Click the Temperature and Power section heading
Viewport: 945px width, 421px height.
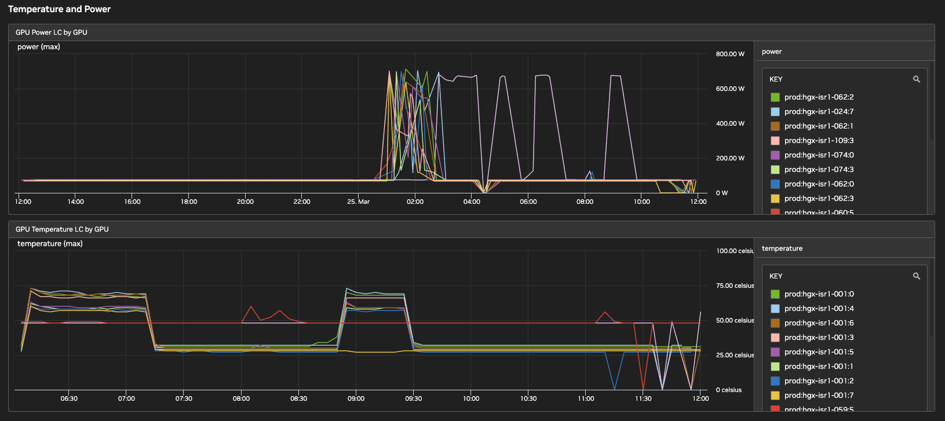pos(59,9)
